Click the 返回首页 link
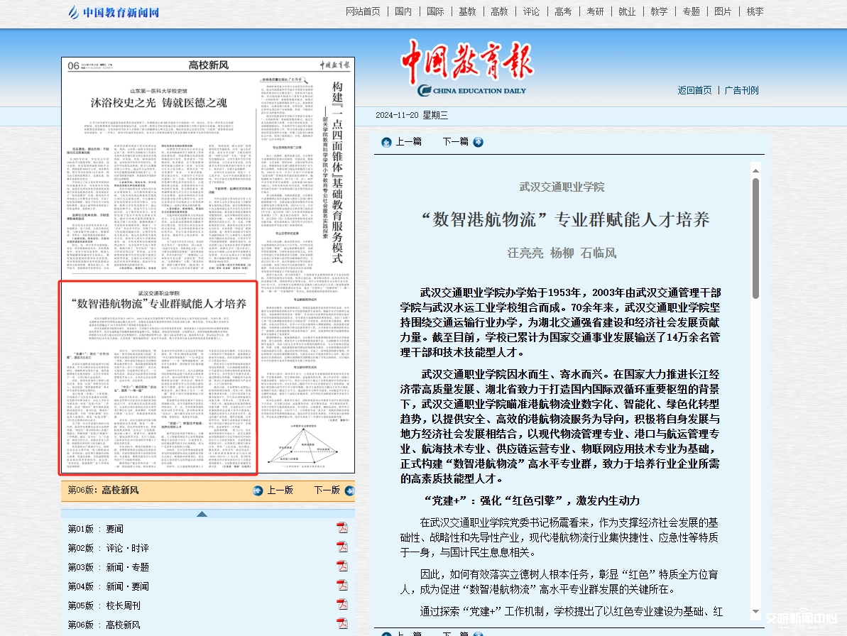Screen dimensions: 847x636 [x=694, y=90]
